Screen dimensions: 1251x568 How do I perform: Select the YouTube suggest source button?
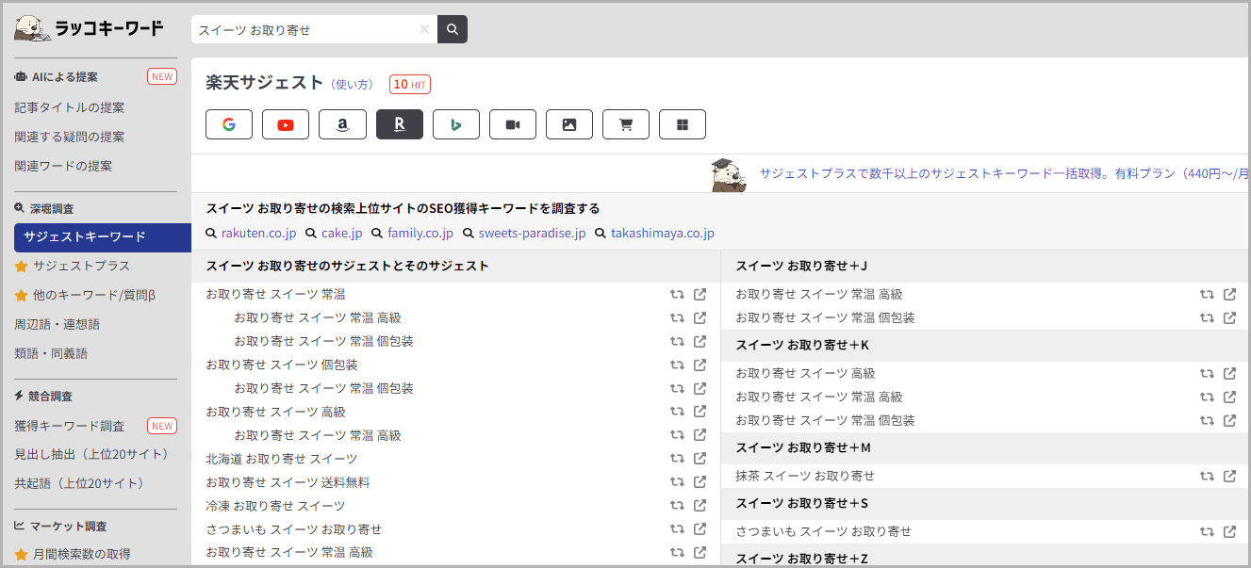tap(286, 124)
